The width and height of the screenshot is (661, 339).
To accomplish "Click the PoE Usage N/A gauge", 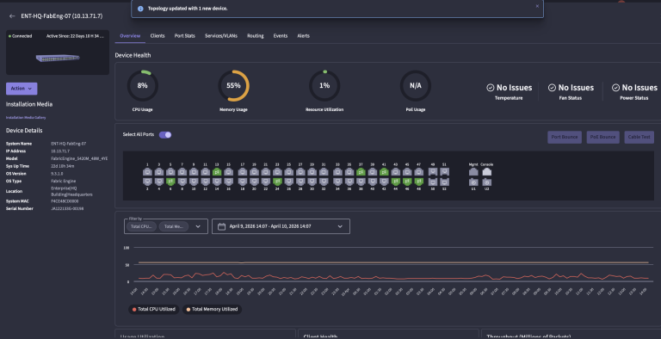I will (416, 85).
